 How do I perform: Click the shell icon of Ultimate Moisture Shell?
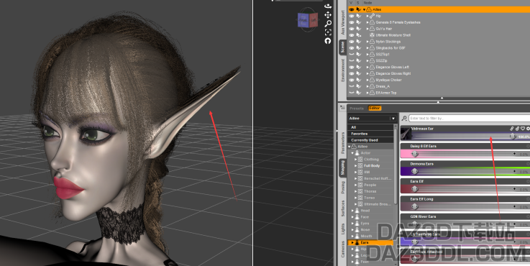coord(372,35)
